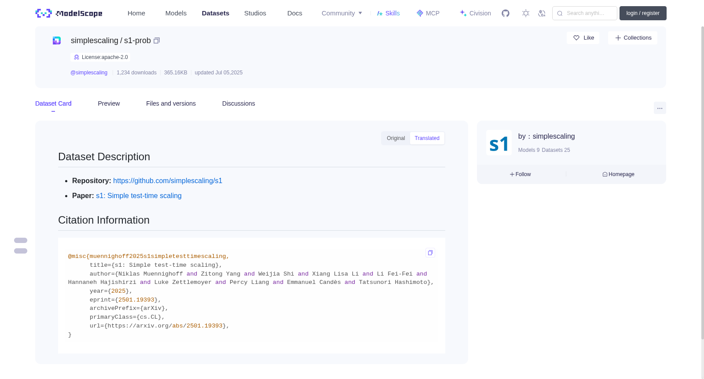Click the Collections button label
The height and width of the screenshot is (379, 704).
click(638, 38)
